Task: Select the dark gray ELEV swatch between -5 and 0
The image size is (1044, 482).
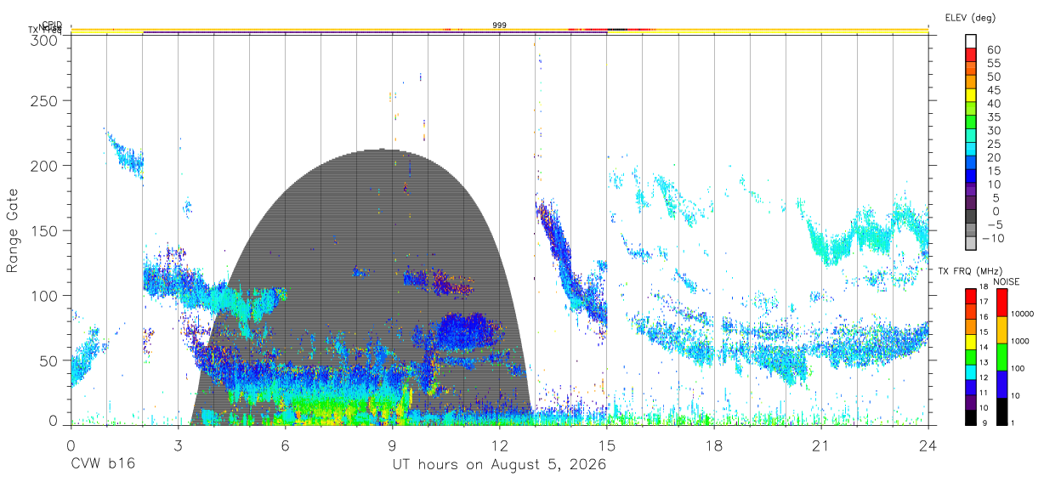Action: 971,217
